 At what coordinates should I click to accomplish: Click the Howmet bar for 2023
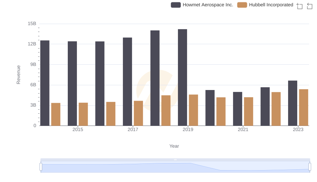coord(292,103)
